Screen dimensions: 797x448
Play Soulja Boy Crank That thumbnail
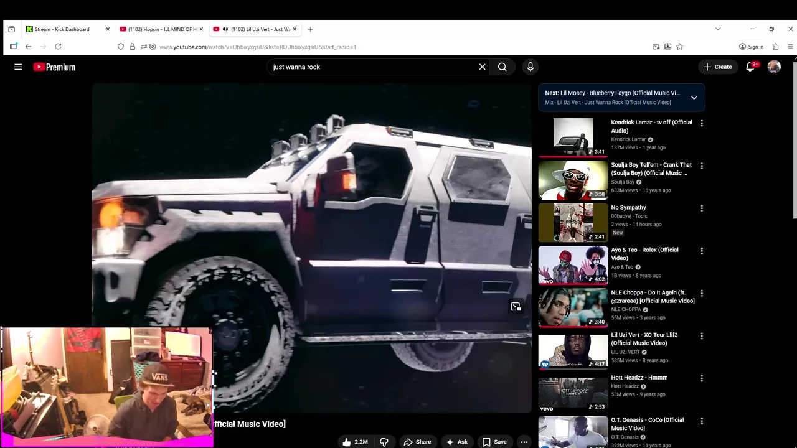pos(573,180)
